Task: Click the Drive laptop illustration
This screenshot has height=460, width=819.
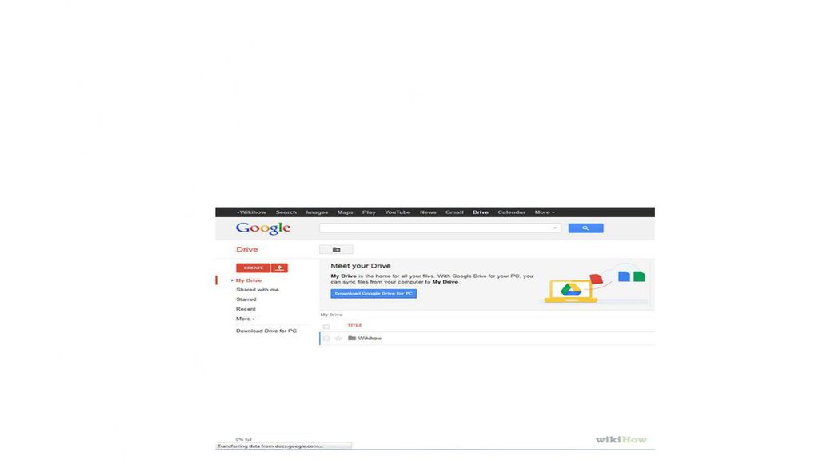Action: tap(570, 291)
